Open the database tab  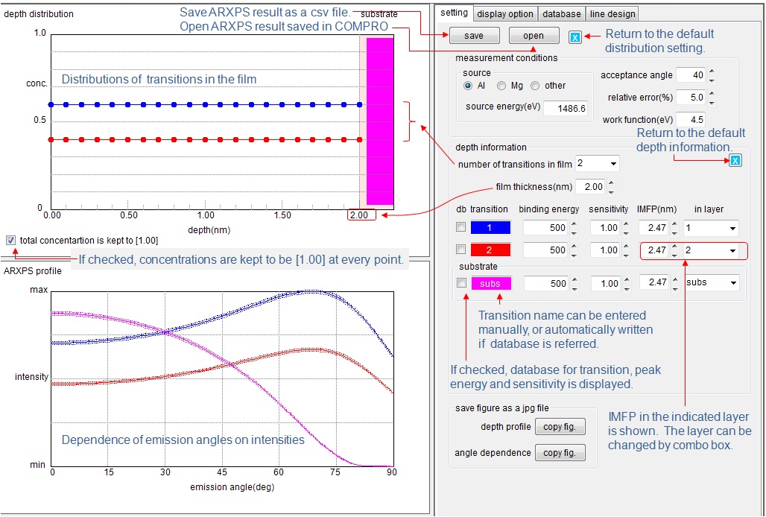pyautogui.click(x=561, y=13)
